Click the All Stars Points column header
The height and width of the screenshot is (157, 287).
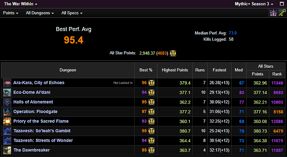(x=257, y=74)
